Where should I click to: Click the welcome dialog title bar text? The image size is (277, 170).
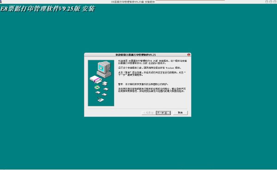coord(135,55)
